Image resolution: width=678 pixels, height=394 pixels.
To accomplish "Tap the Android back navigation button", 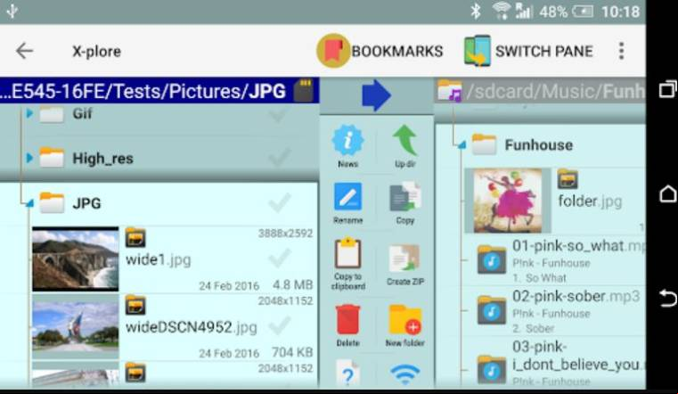I will 668,299.
